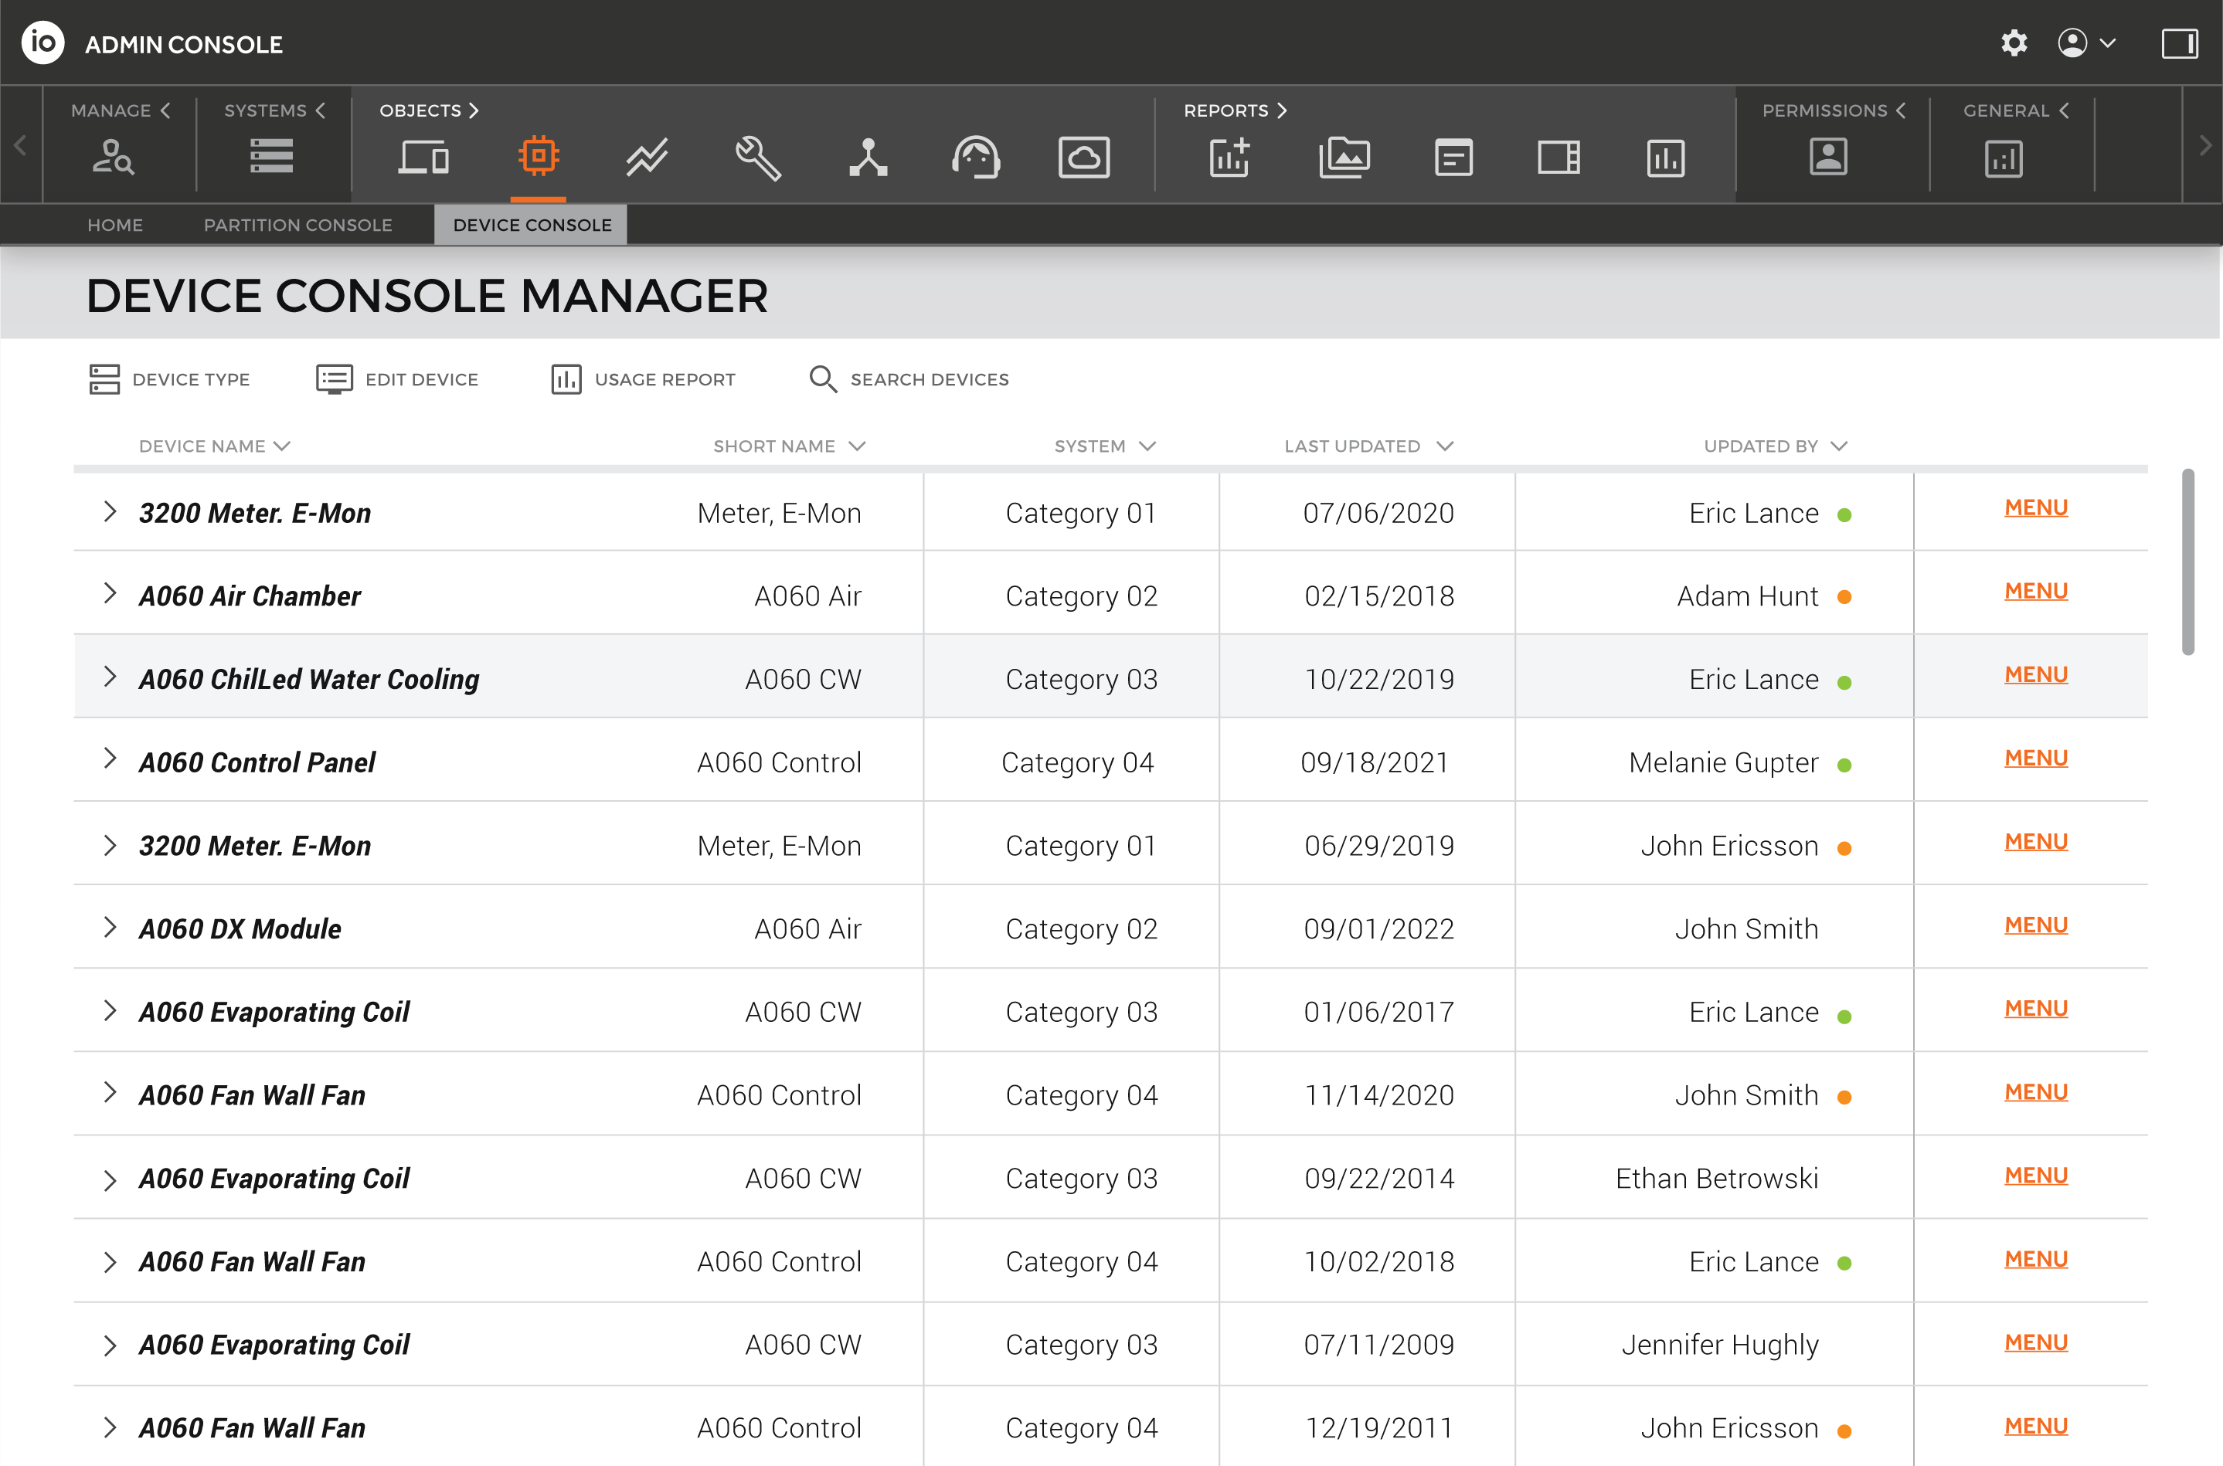
Task: Collapse the OBJECTS section
Action: click(430, 110)
